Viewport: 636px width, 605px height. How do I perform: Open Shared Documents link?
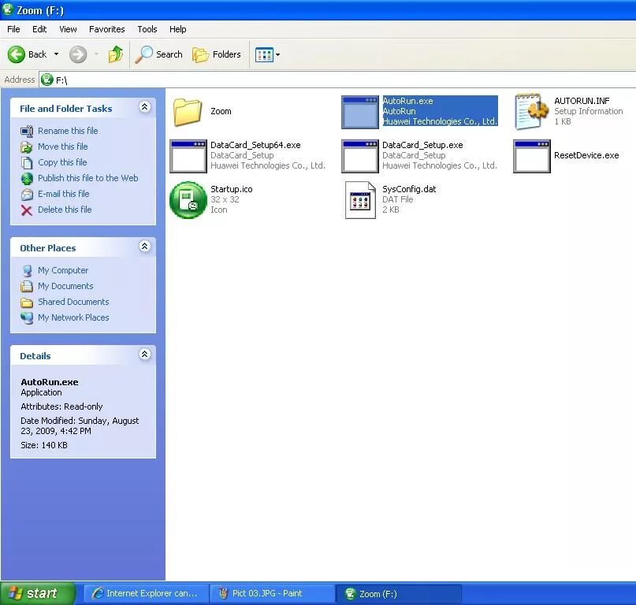click(x=73, y=302)
